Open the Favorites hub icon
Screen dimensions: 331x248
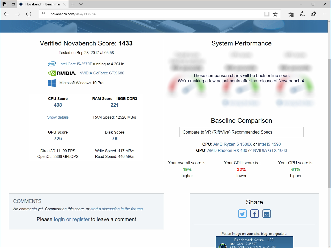pos(291,14)
